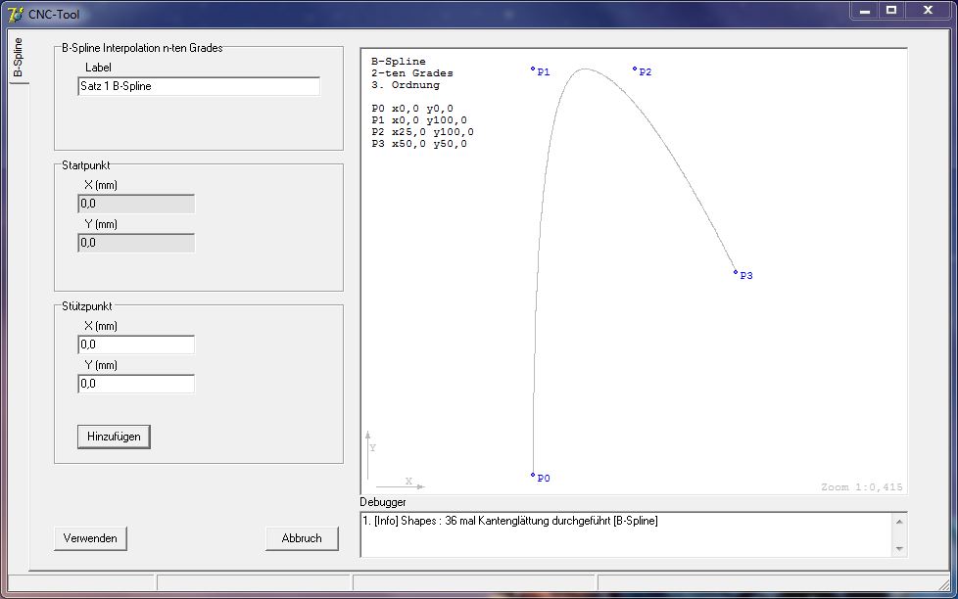Viewport: 958px width, 599px height.
Task: Click the Zoom 1:0,415 label
Action: coord(861,486)
